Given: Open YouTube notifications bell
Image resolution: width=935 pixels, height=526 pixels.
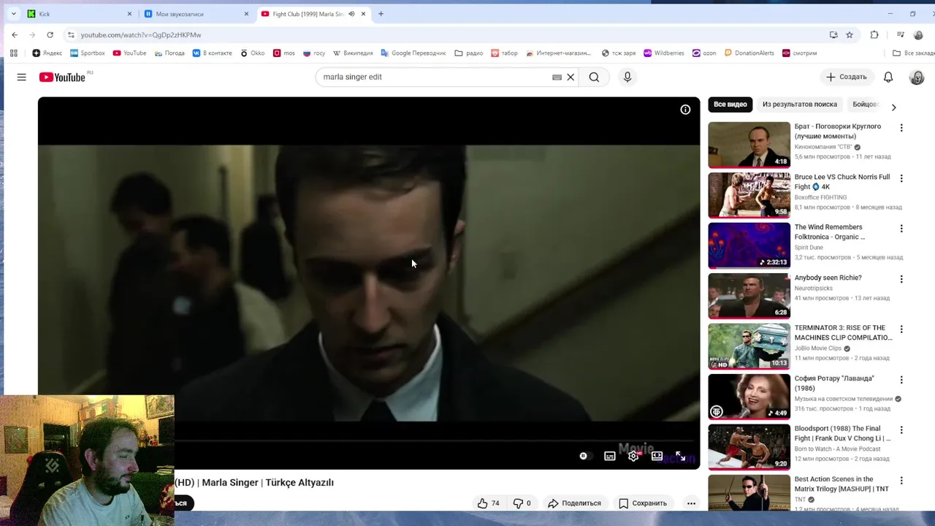Looking at the screenshot, I should click(x=888, y=77).
